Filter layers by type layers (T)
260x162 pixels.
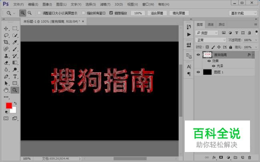[237, 33]
